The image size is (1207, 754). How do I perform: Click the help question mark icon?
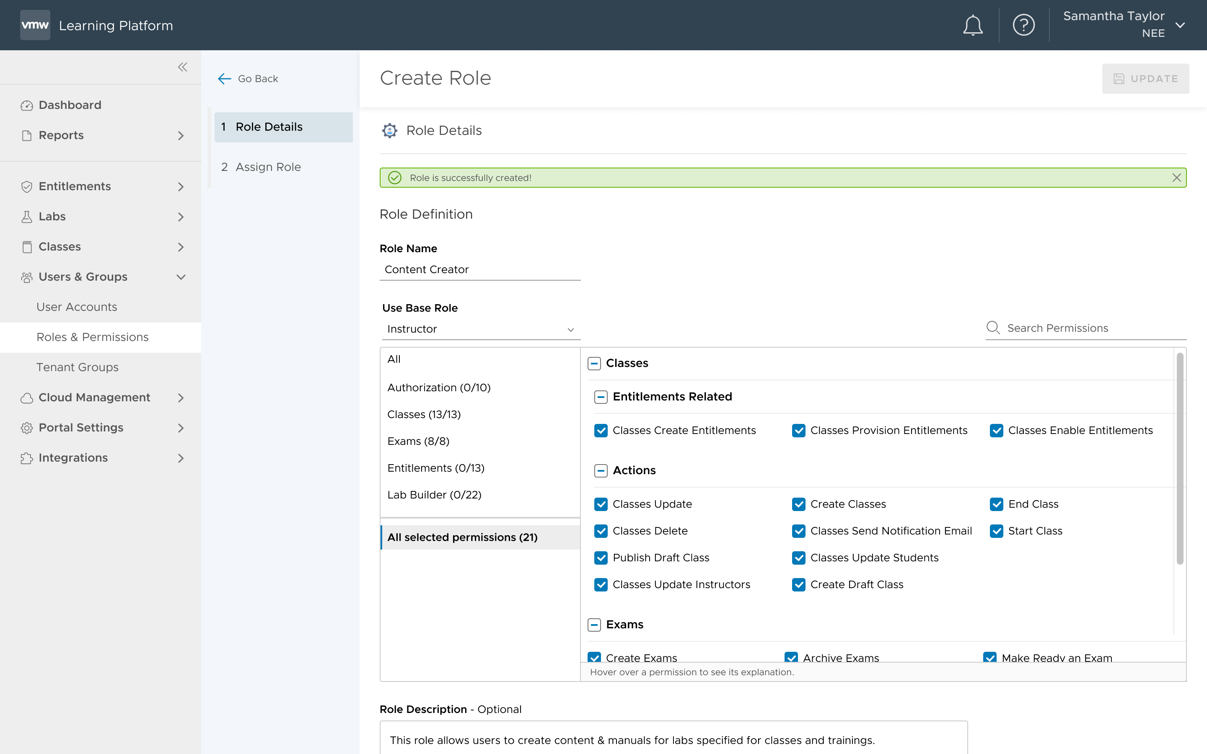click(1024, 24)
